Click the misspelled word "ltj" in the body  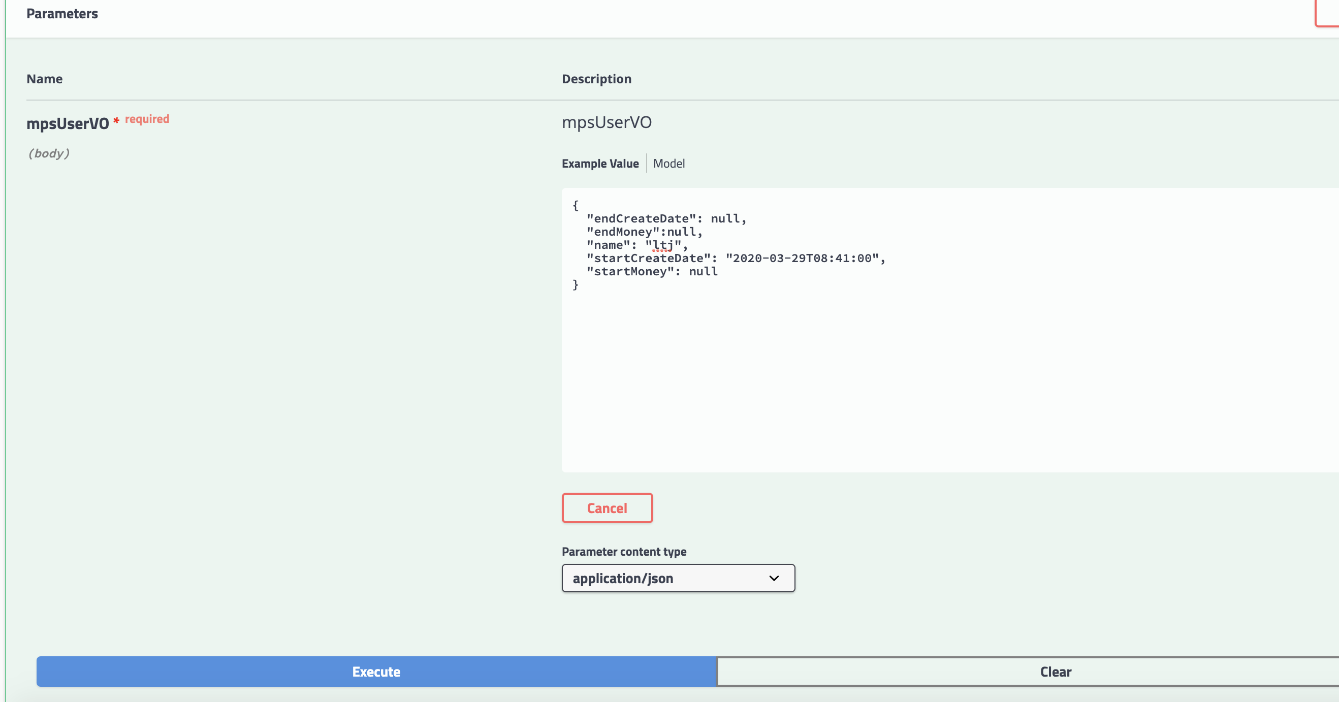coord(662,245)
